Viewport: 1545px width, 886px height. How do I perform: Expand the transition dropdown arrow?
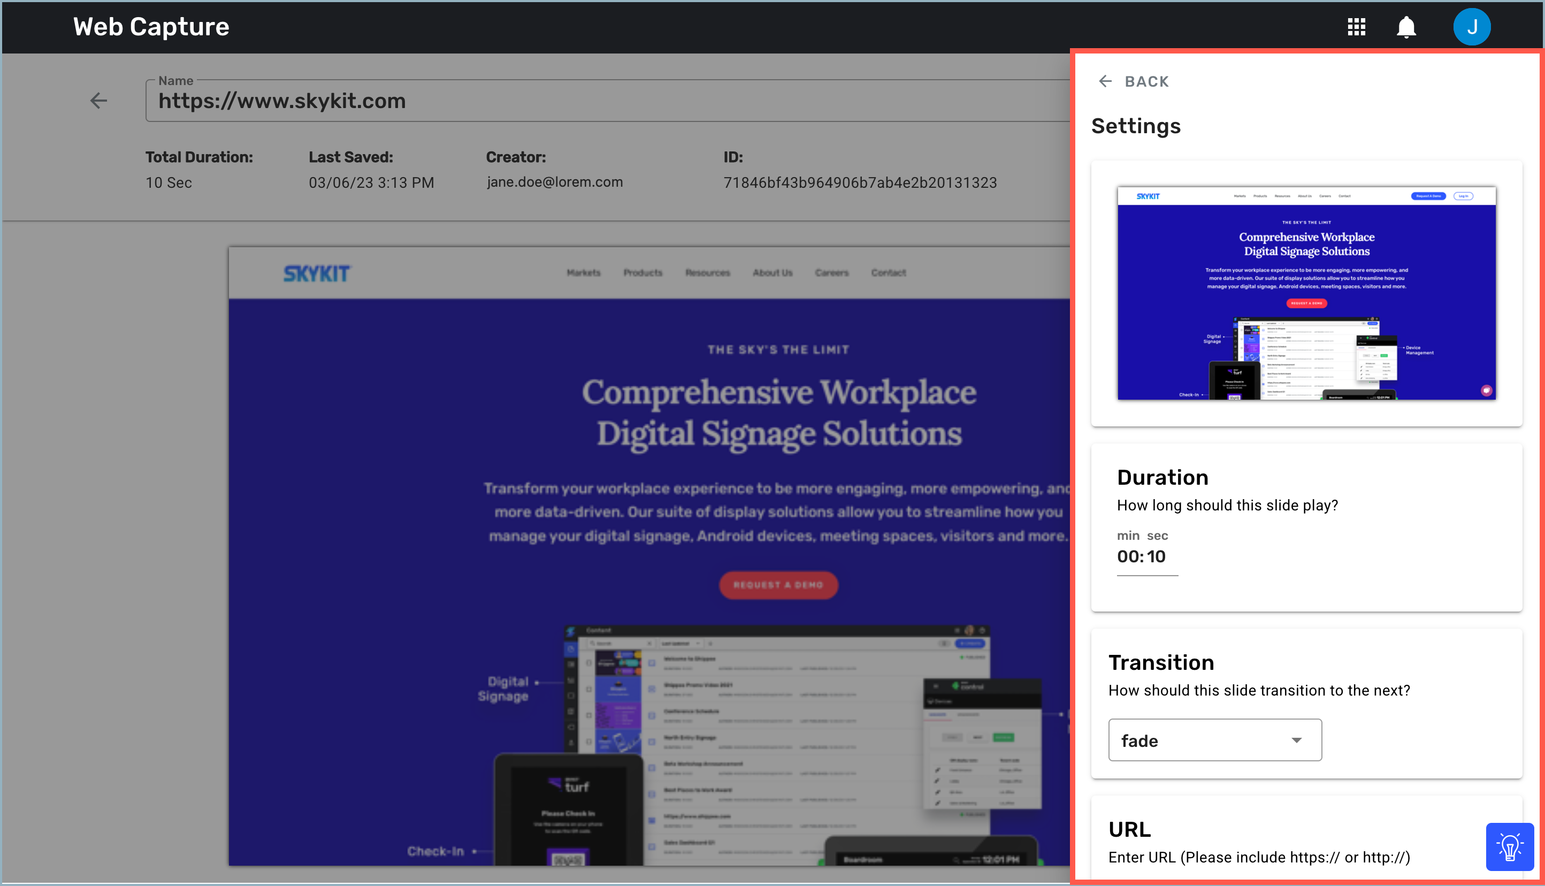pyautogui.click(x=1296, y=740)
